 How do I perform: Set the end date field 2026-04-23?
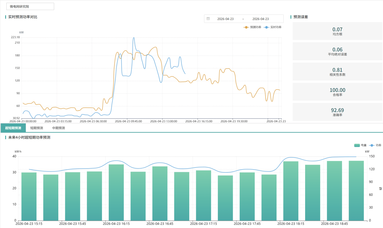click(x=260, y=19)
